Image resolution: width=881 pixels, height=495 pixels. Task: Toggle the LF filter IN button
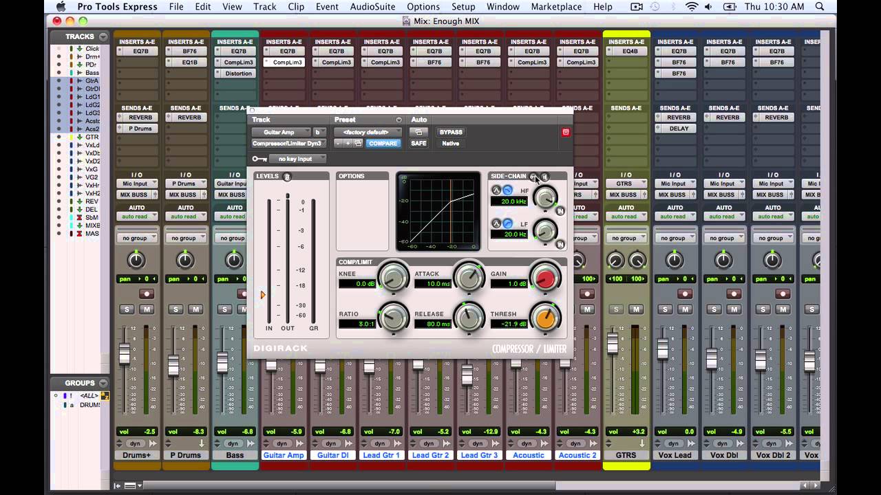[560, 244]
